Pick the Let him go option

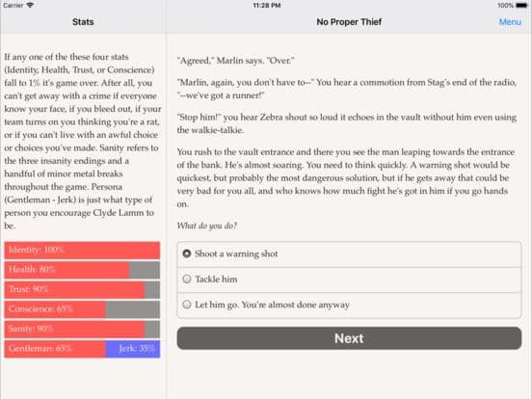(x=349, y=305)
